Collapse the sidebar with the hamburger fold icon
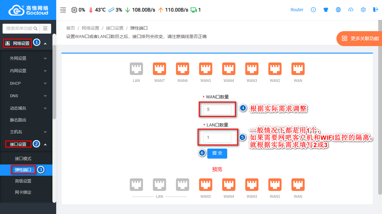The width and height of the screenshot is (382, 214). click(x=63, y=10)
